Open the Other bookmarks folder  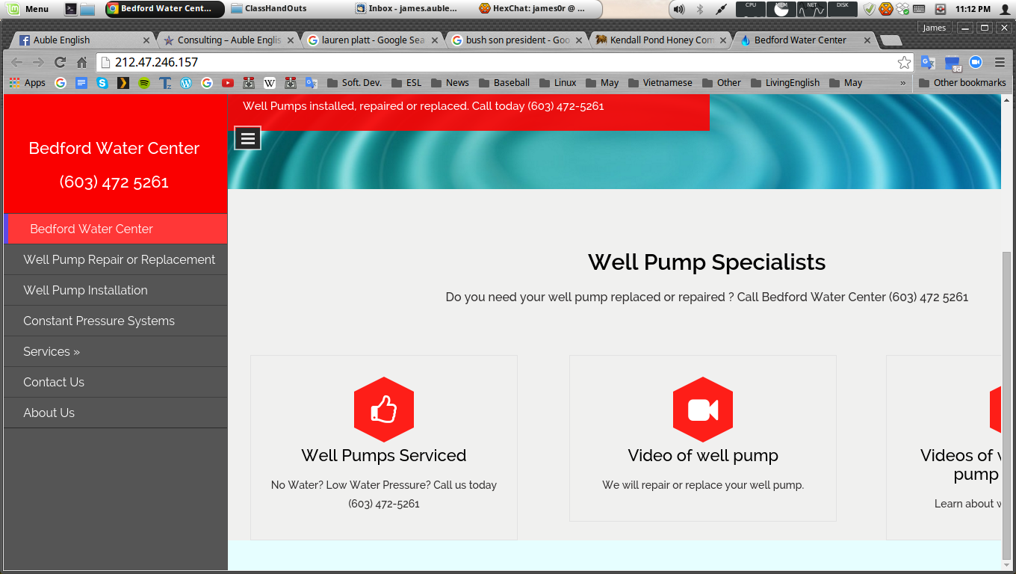pos(962,83)
